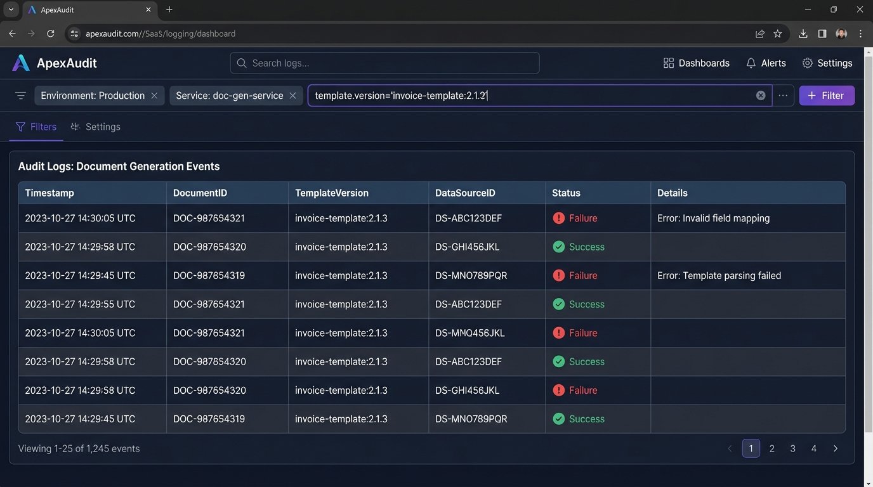The width and height of the screenshot is (873, 487).
Task: Open the three-dot more options menu
Action: tap(783, 96)
